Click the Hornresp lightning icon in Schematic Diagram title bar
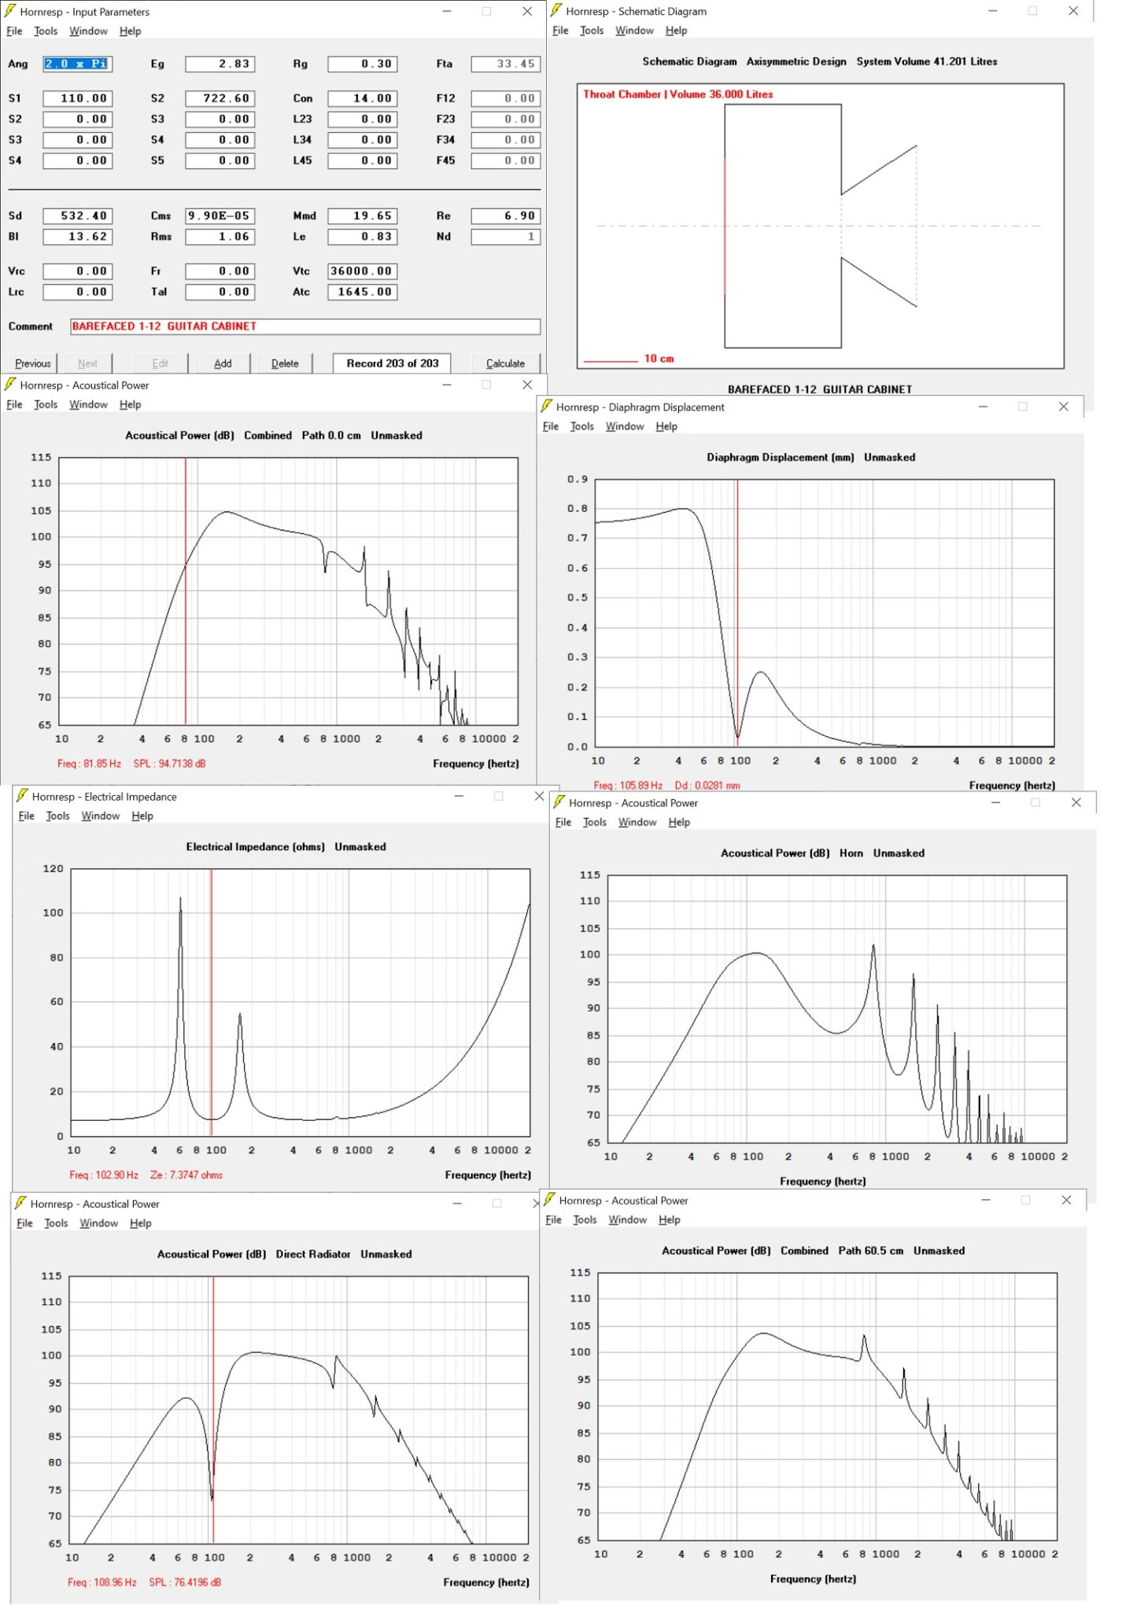Screen dimensions: 1148x1611 556,10
